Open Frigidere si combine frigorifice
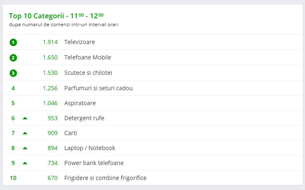The image size is (305, 190). pyautogui.click(x=105, y=178)
